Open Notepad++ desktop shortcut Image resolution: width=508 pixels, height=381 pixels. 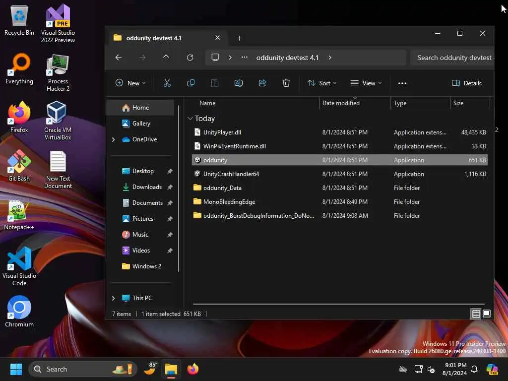coord(19,214)
